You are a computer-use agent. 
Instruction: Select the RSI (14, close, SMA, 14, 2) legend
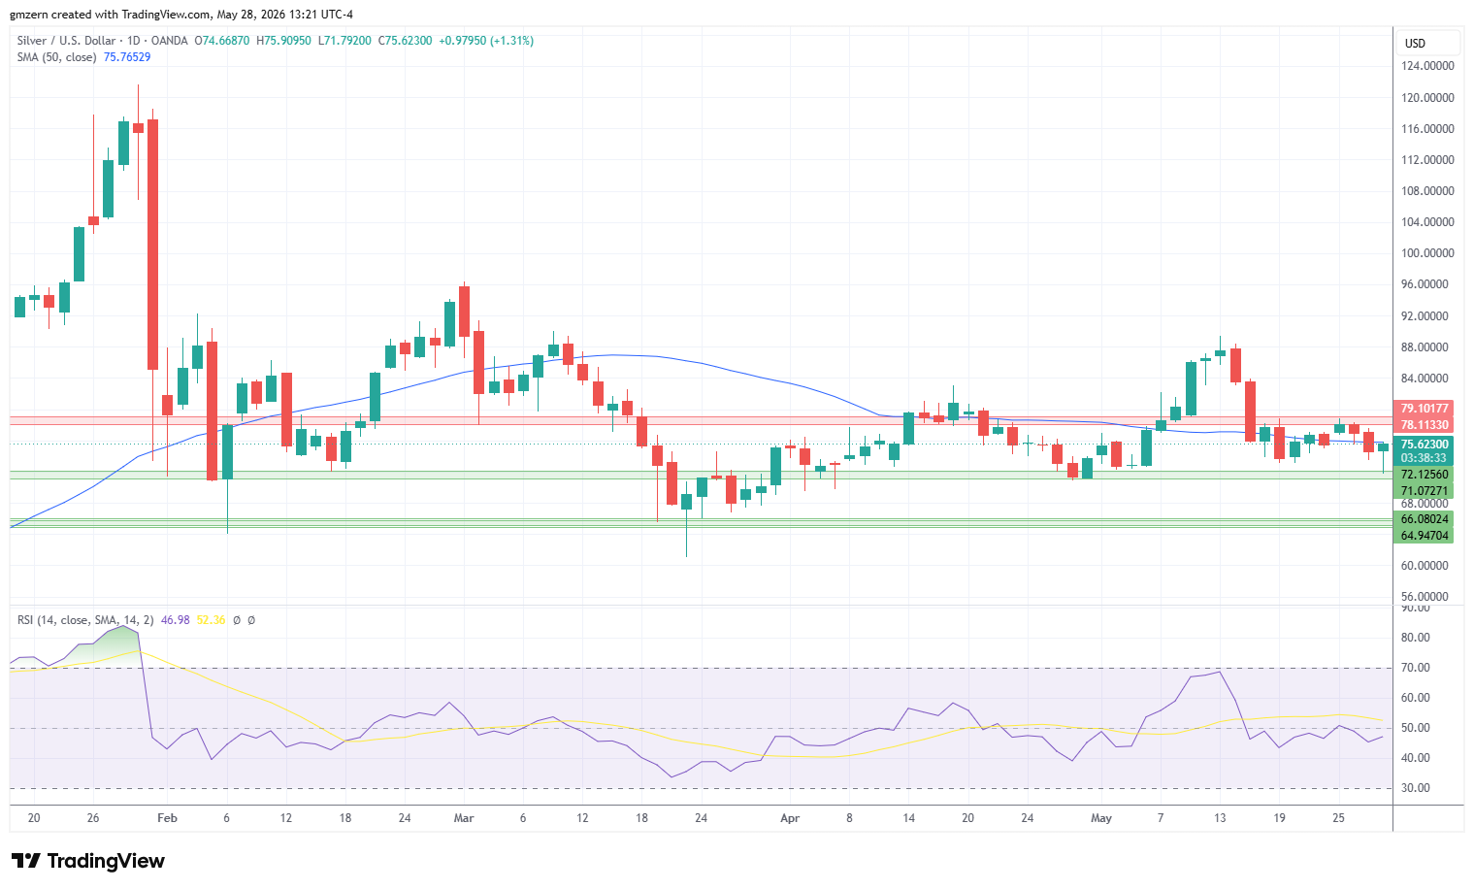[85, 620]
